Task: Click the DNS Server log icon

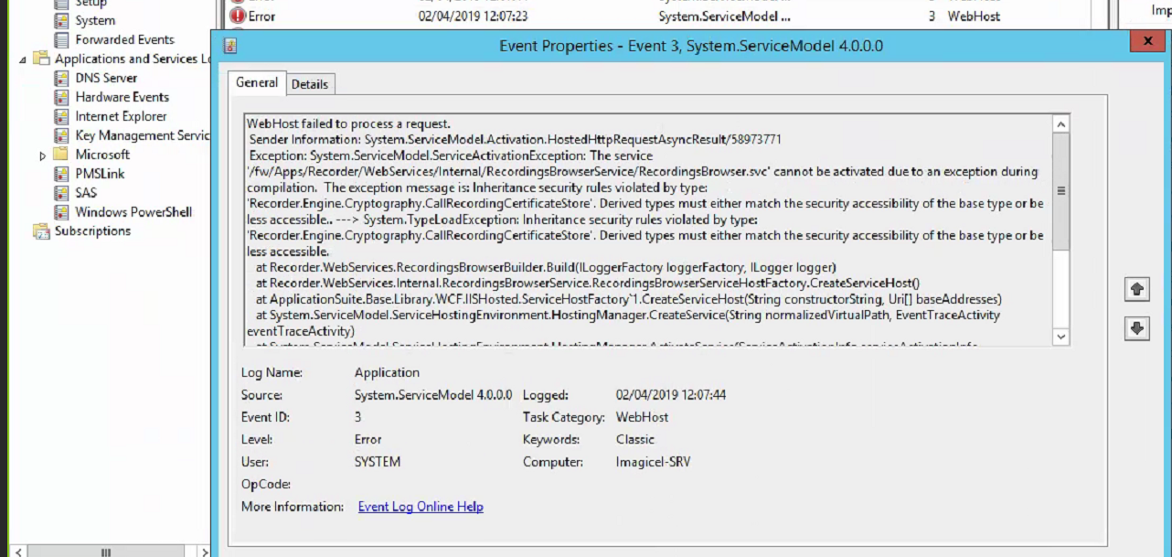Action: [x=61, y=78]
